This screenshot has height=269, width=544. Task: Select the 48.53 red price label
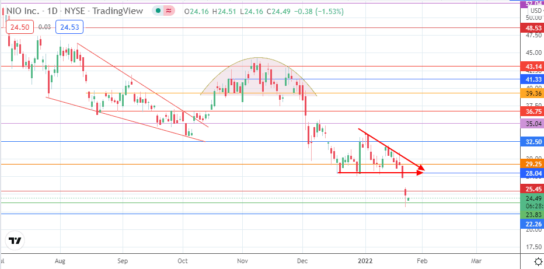(532, 27)
